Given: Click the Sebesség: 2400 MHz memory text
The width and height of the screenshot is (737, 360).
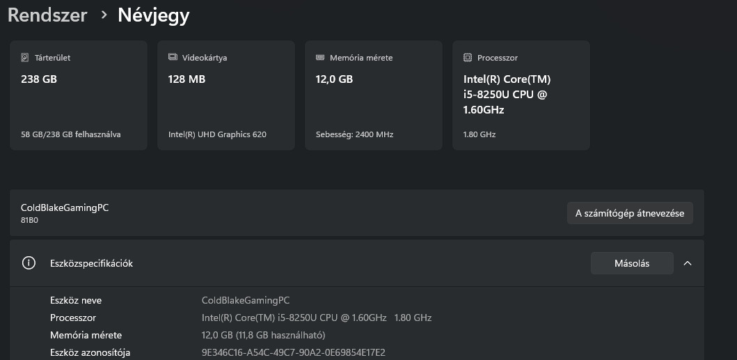Looking at the screenshot, I should pos(354,134).
